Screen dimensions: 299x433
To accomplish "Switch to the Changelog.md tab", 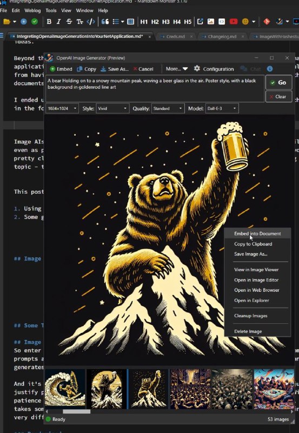I will pyautogui.click(x=222, y=36).
